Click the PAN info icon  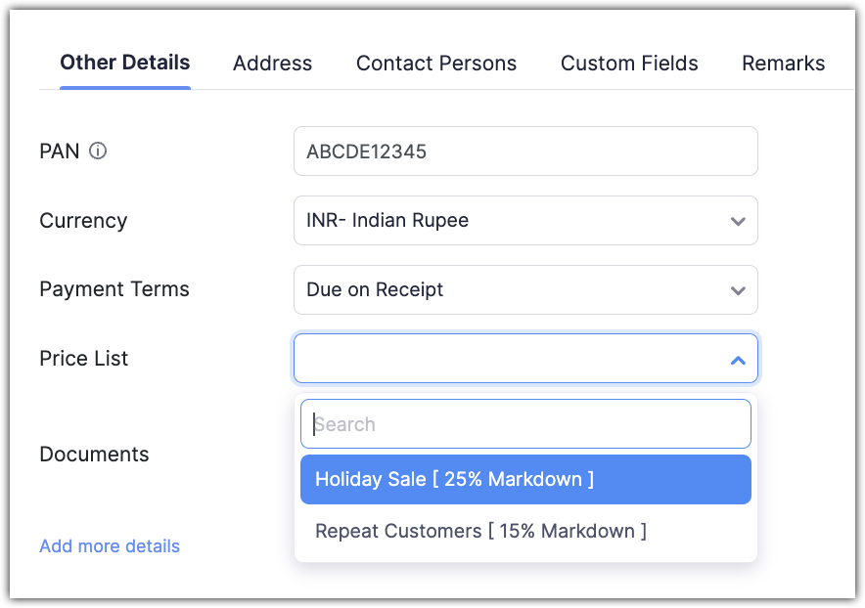98,152
